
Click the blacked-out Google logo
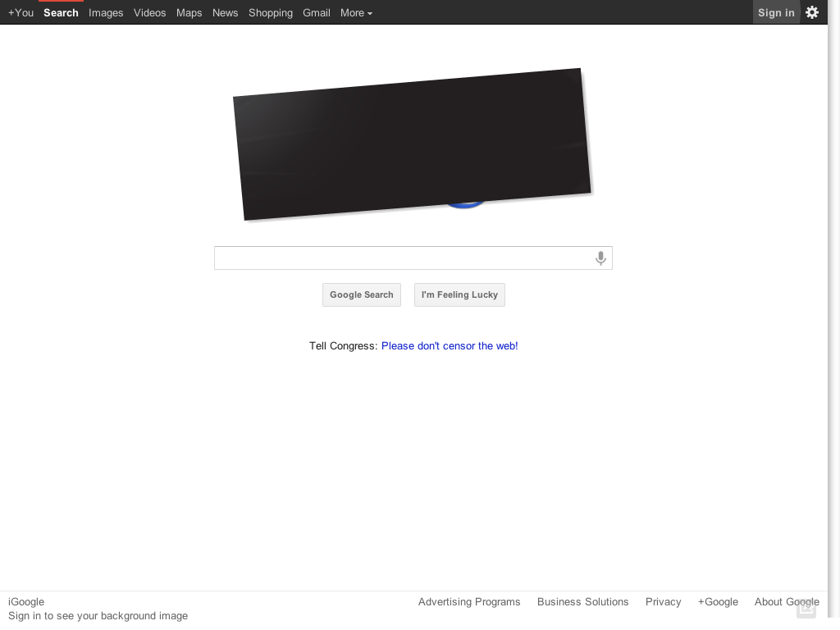413,144
